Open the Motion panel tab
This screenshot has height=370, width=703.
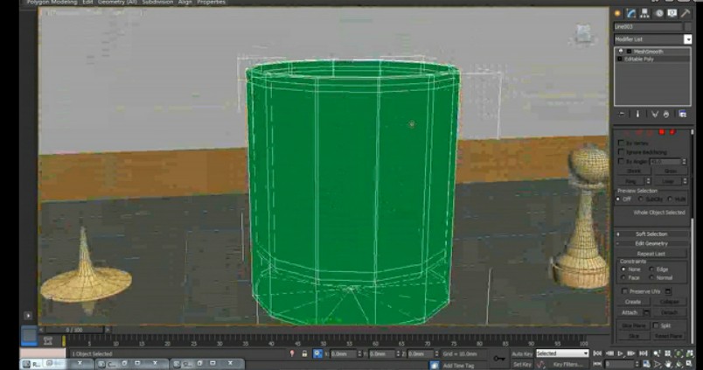(658, 13)
